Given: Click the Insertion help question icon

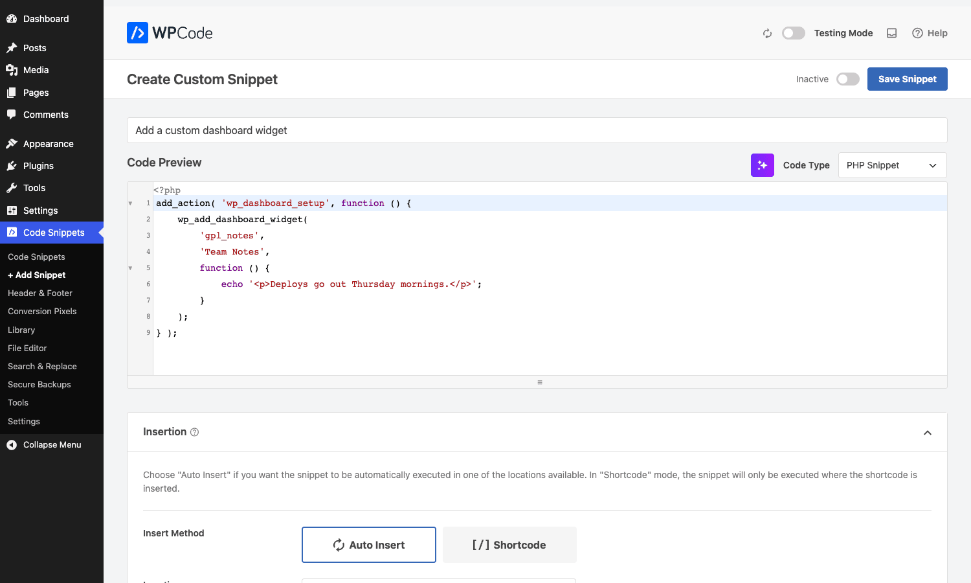Looking at the screenshot, I should click(x=194, y=432).
